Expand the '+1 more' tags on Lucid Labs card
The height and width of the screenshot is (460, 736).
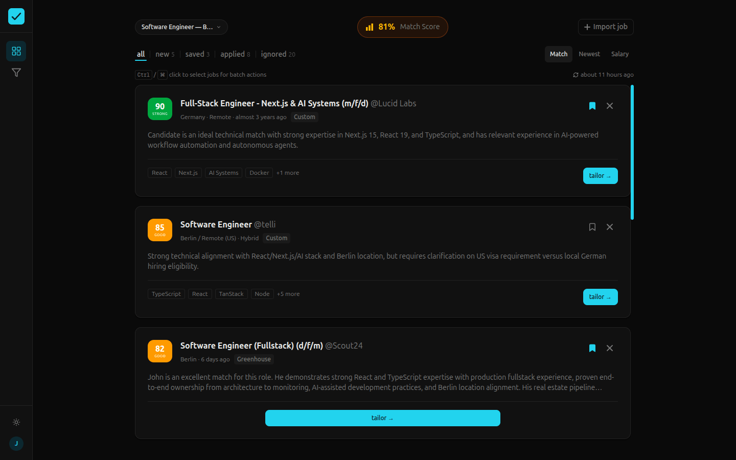[287, 173]
